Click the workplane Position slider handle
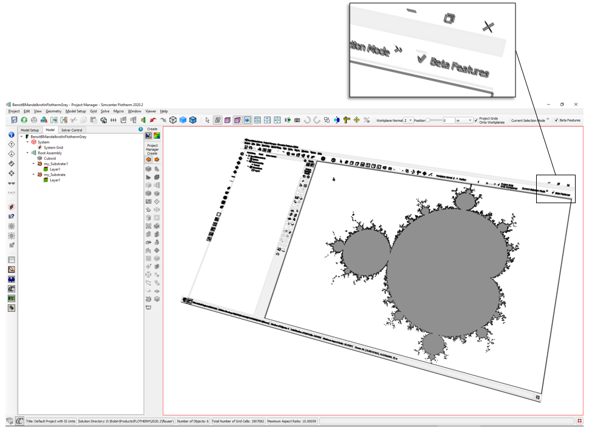This screenshot has width=592, height=430. pos(428,120)
